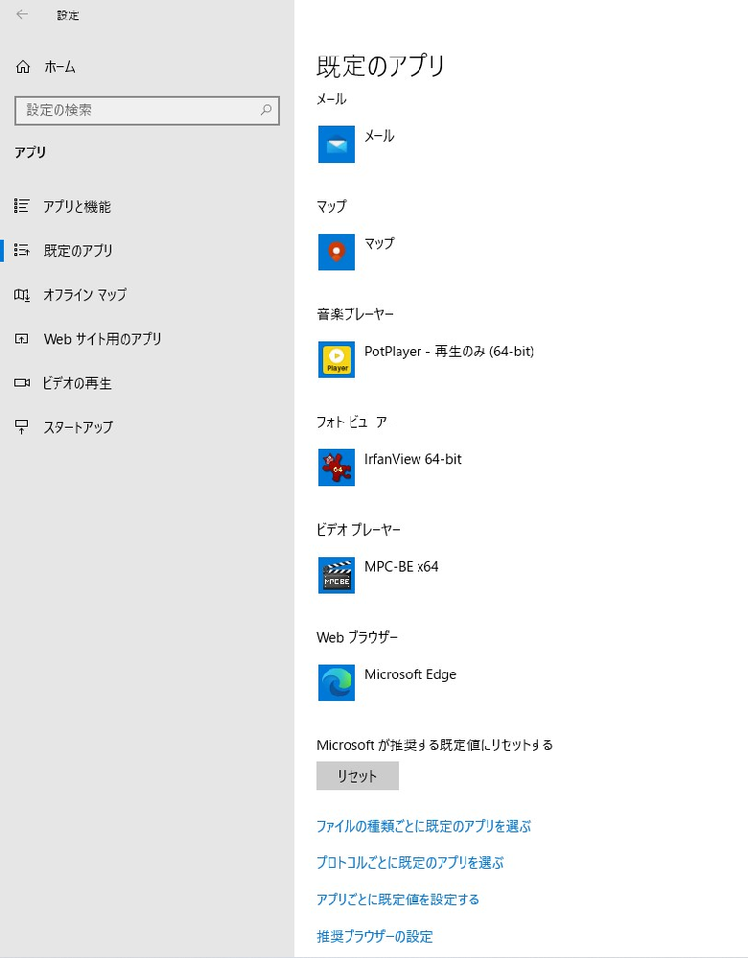Image resolution: width=748 pixels, height=958 pixels.
Task: Change music player PotPlayer - 再生のみ (64-bit)
Action: pos(449,351)
